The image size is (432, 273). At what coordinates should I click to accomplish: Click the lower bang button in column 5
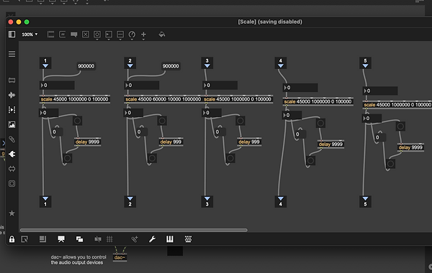pos(390,164)
